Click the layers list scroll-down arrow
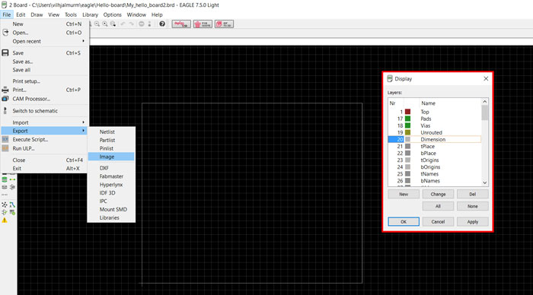The width and height of the screenshot is (533, 295). tap(485, 182)
